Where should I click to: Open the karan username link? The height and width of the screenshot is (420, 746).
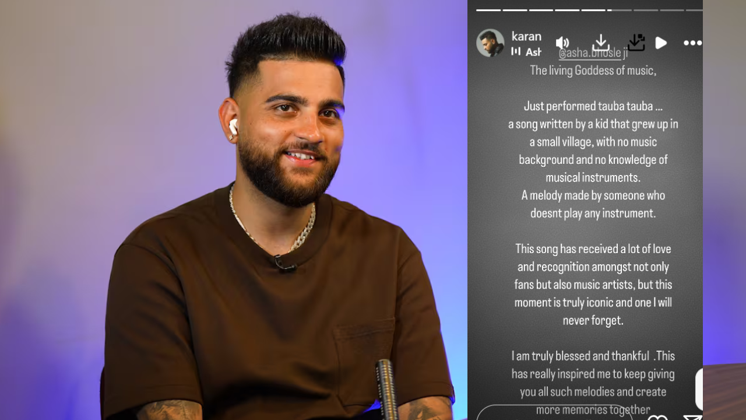[x=526, y=36]
